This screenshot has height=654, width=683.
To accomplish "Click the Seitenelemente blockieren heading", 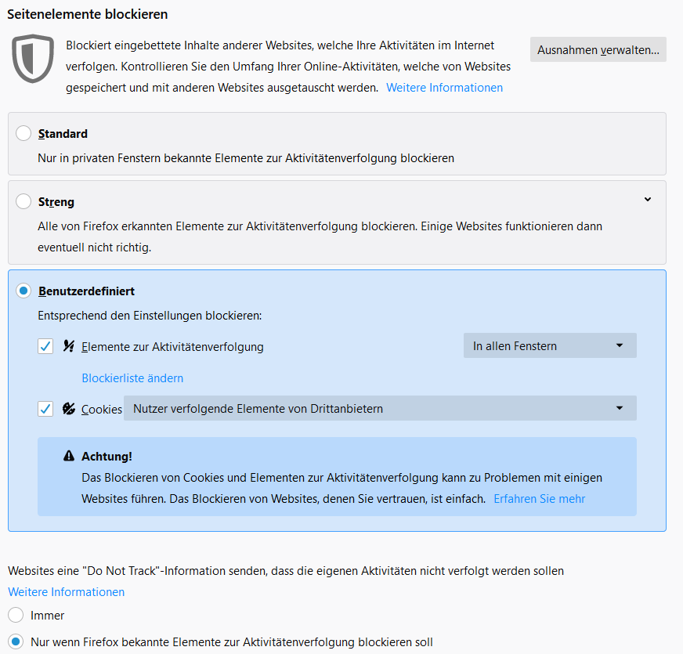I will click(x=88, y=14).
